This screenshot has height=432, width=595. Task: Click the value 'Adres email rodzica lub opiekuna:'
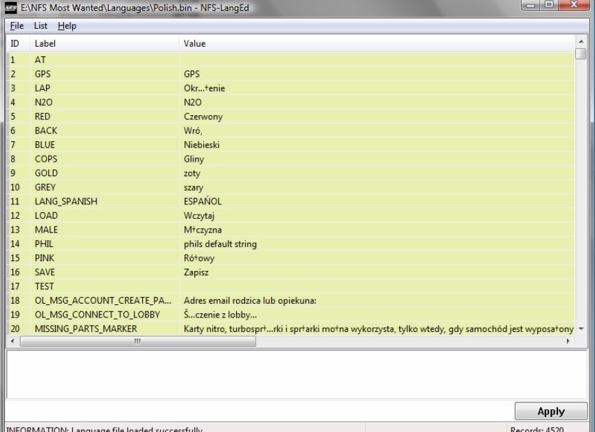pyautogui.click(x=250, y=300)
